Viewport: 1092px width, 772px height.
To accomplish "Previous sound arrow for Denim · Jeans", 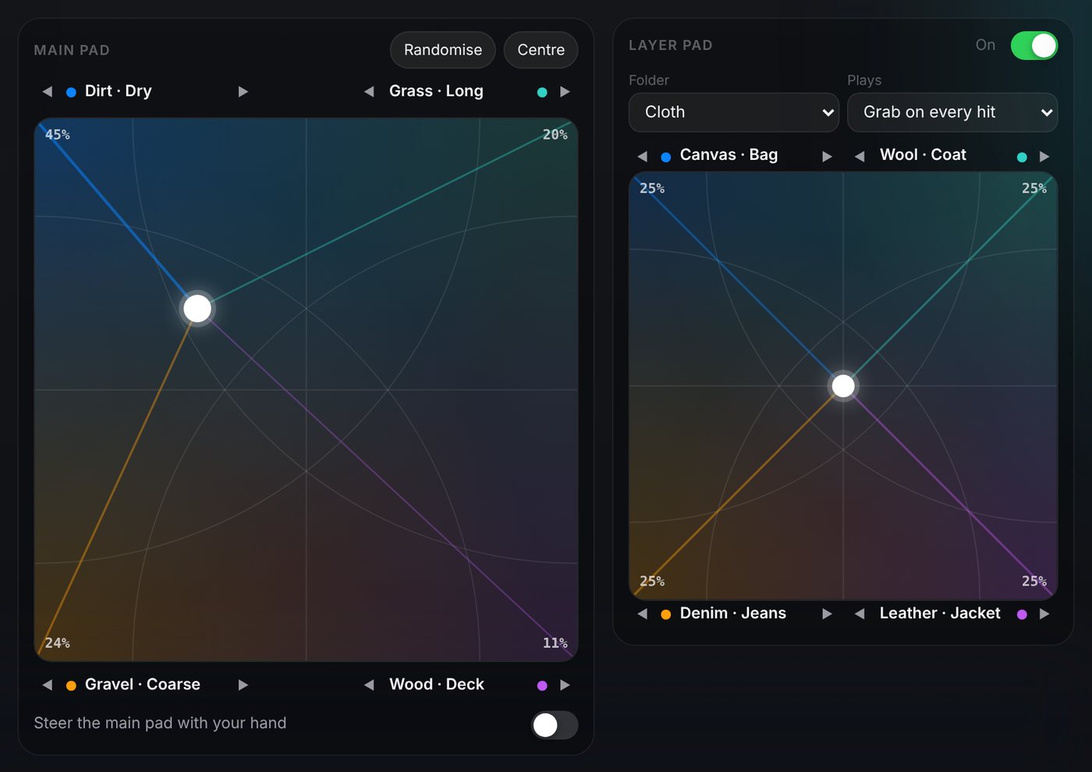I will 643,614.
